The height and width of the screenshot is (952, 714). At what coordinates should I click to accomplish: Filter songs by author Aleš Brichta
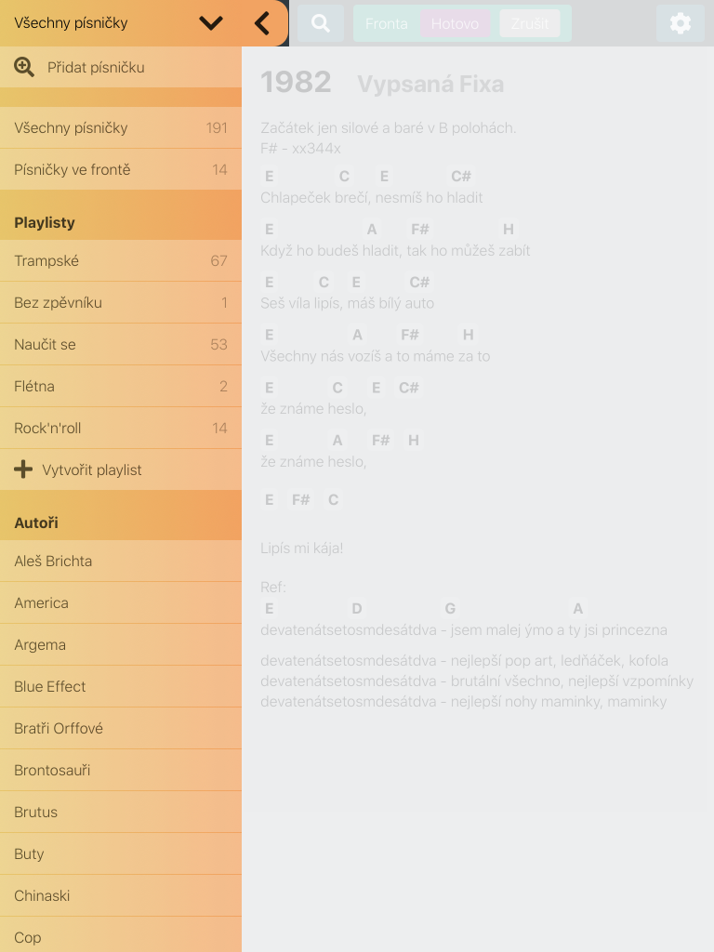(121, 562)
